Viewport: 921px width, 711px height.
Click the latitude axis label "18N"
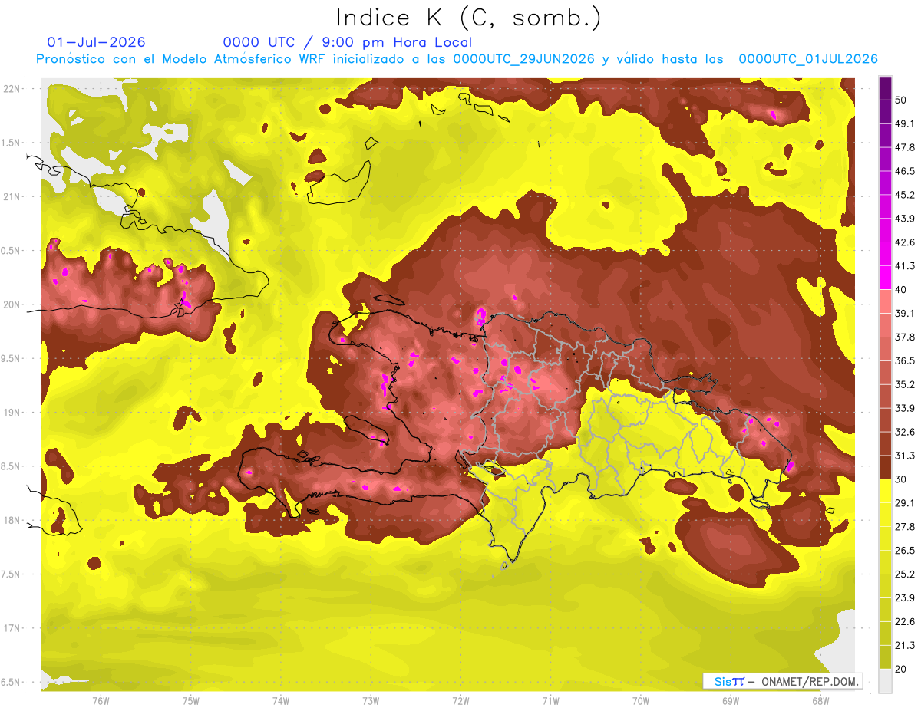click(13, 520)
